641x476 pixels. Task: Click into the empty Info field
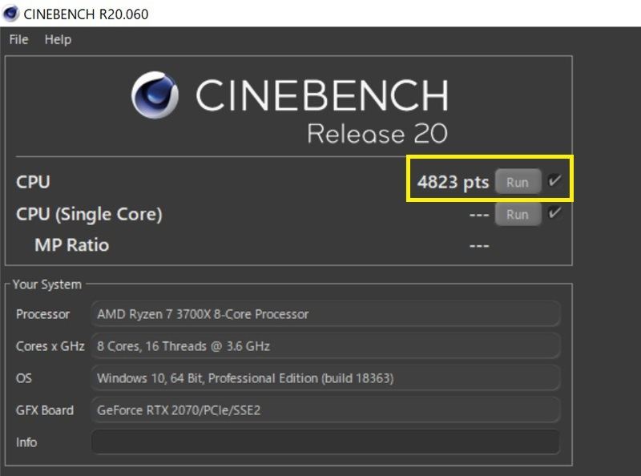[326, 442]
